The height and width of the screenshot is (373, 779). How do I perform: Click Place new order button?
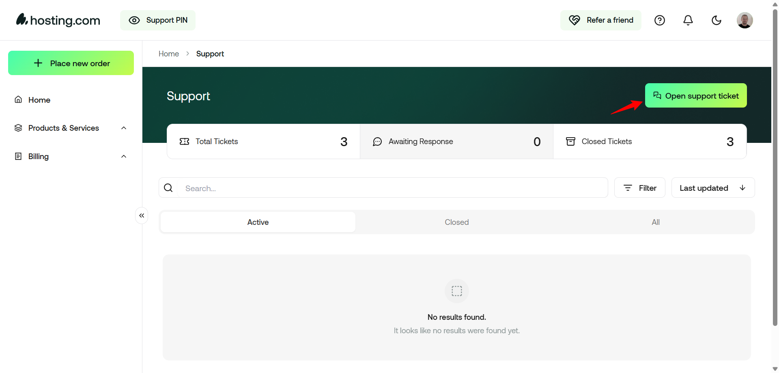(x=71, y=63)
